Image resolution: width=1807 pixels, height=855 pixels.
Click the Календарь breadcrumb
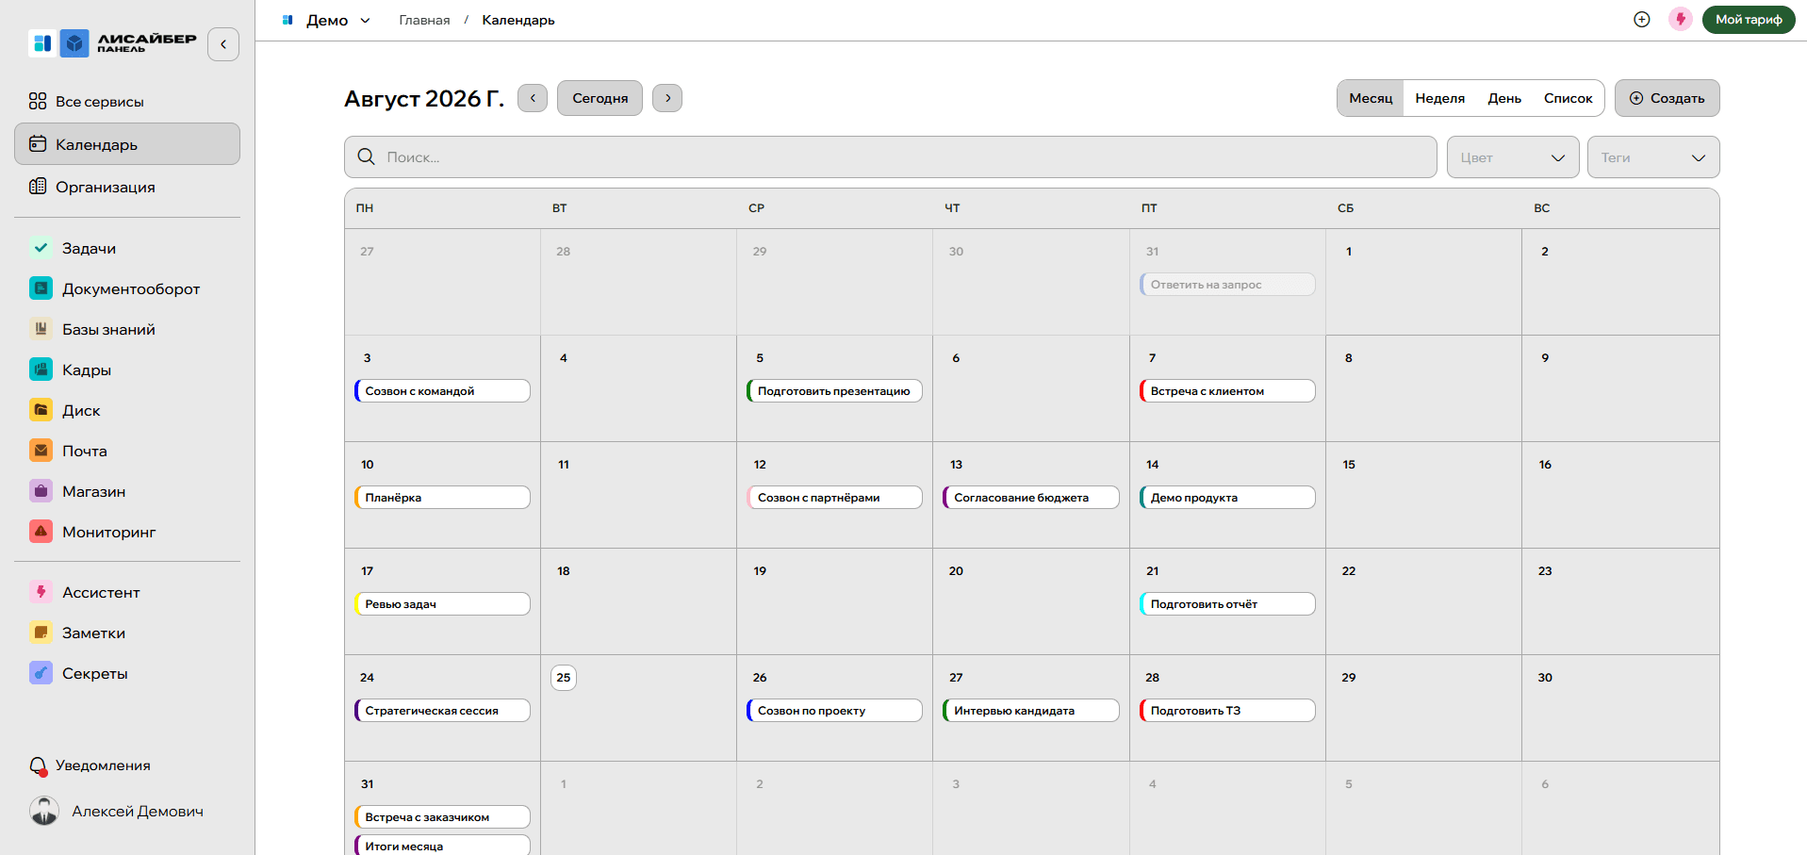tap(518, 20)
